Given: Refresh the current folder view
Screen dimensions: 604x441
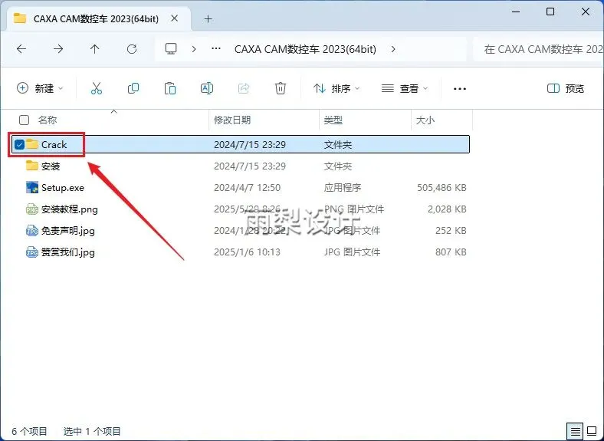Looking at the screenshot, I should pyautogui.click(x=132, y=49).
